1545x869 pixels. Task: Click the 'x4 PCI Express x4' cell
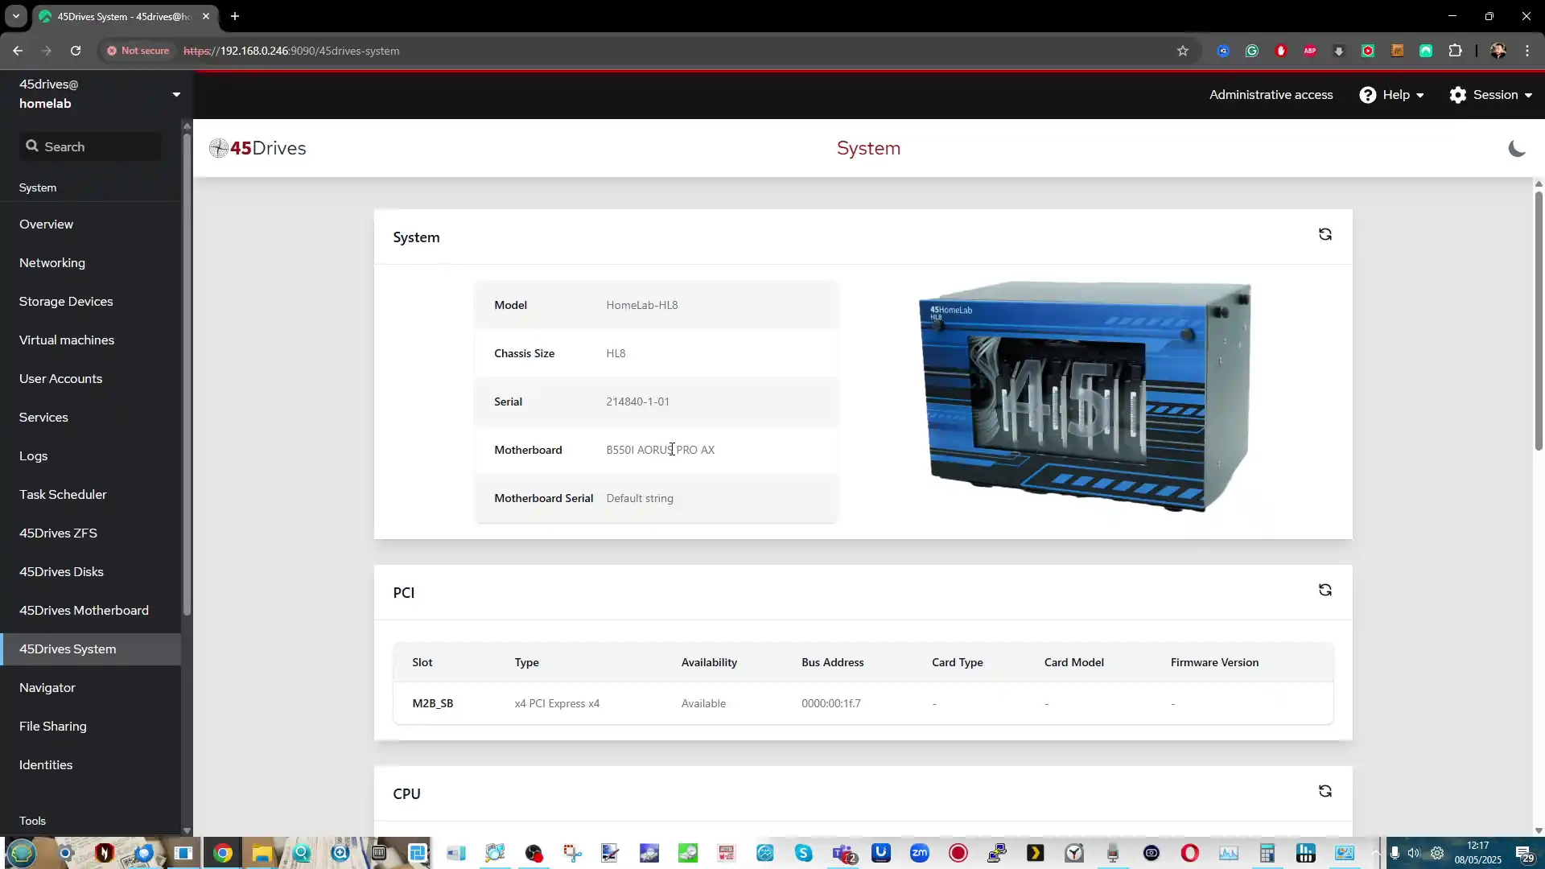(557, 703)
